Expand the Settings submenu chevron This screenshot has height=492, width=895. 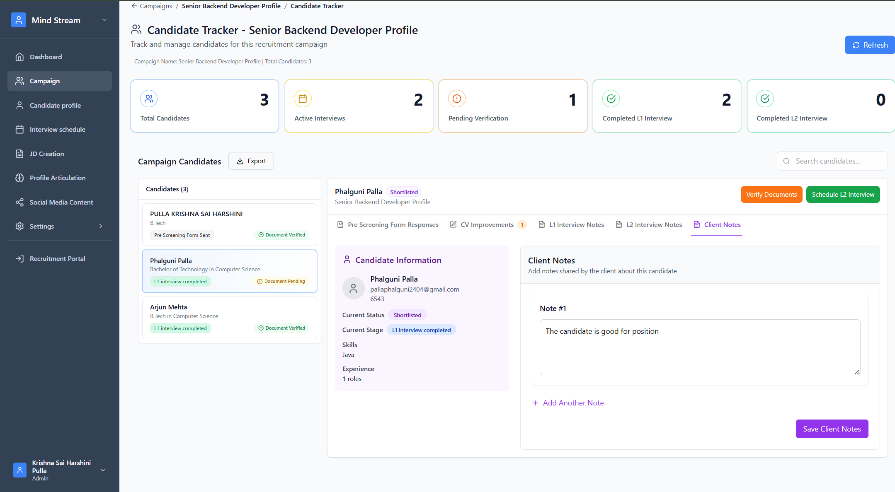(101, 226)
